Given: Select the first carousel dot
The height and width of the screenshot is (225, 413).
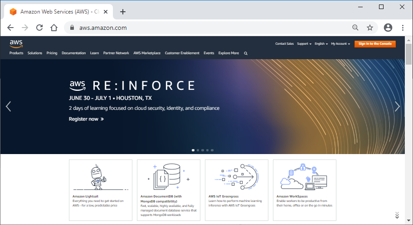Looking at the screenshot, I should click(x=193, y=150).
